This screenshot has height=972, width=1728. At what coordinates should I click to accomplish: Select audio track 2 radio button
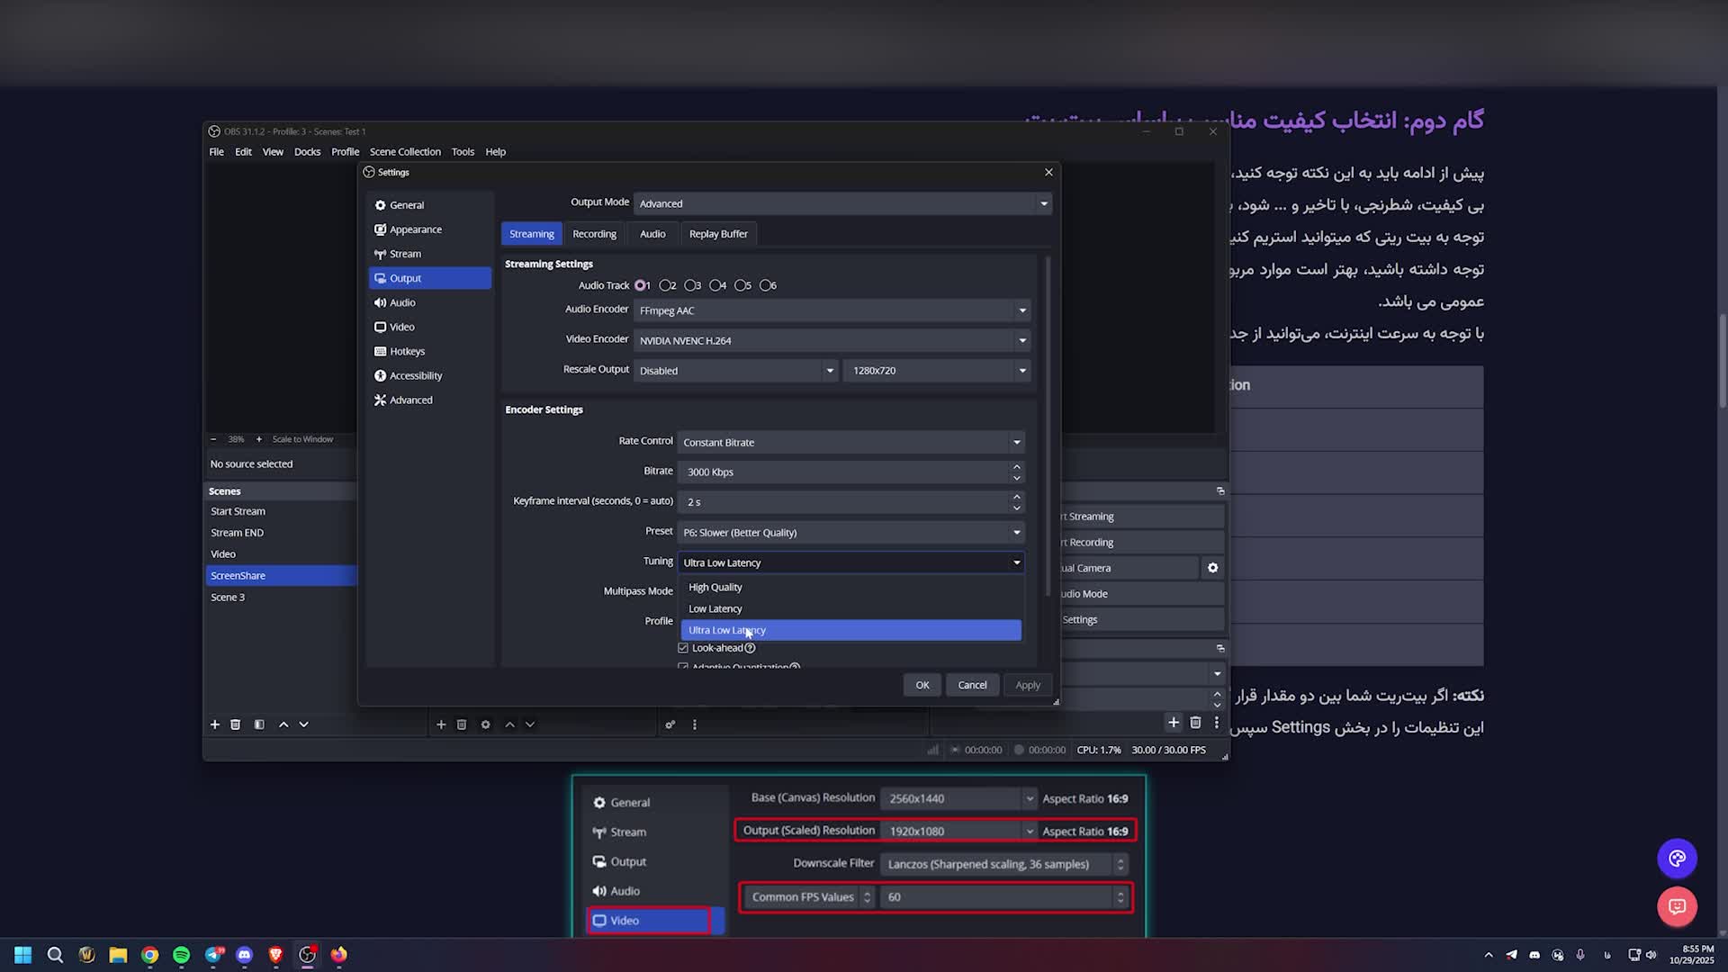click(x=666, y=285)
